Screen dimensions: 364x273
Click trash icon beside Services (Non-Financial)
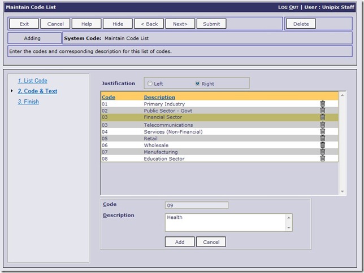click(x=323, y=131)
